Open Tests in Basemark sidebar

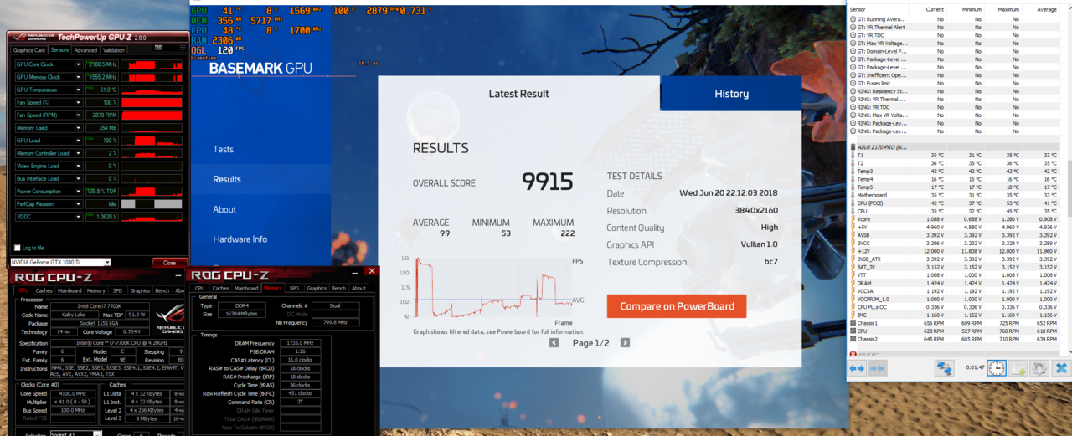[x=224, y=149]
